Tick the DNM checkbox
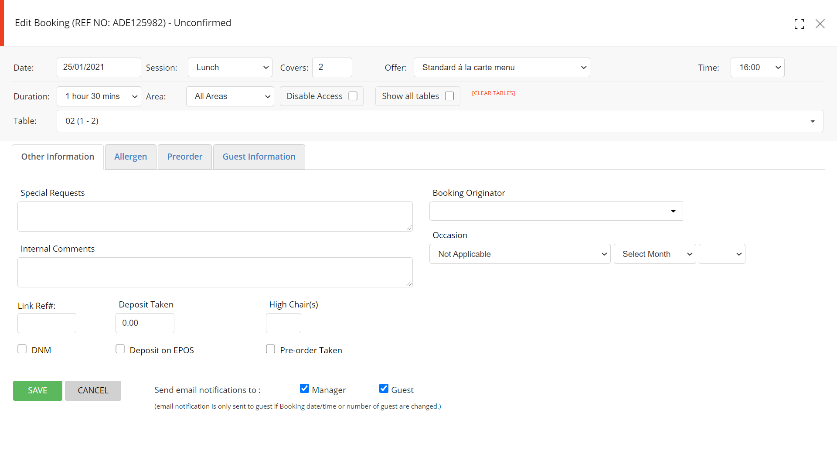This screenshot has height=471, width=837. (22, 349)
